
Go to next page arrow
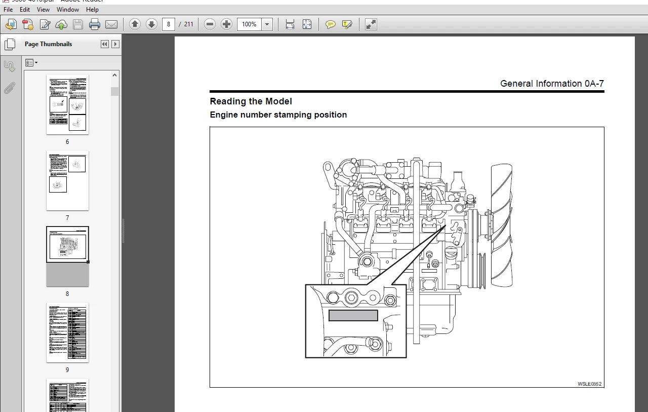[x=151, y=24]
